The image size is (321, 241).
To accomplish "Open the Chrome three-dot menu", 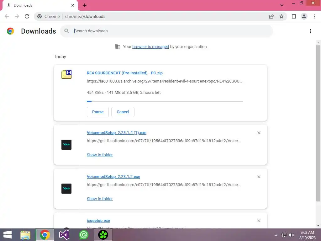I will (314, 16).
